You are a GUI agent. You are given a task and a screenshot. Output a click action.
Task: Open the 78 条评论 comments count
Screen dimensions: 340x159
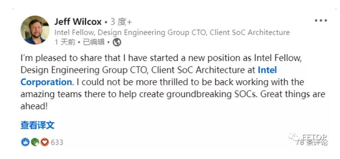312,143
